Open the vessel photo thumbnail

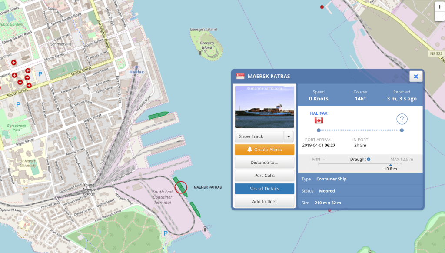(264, 107)
